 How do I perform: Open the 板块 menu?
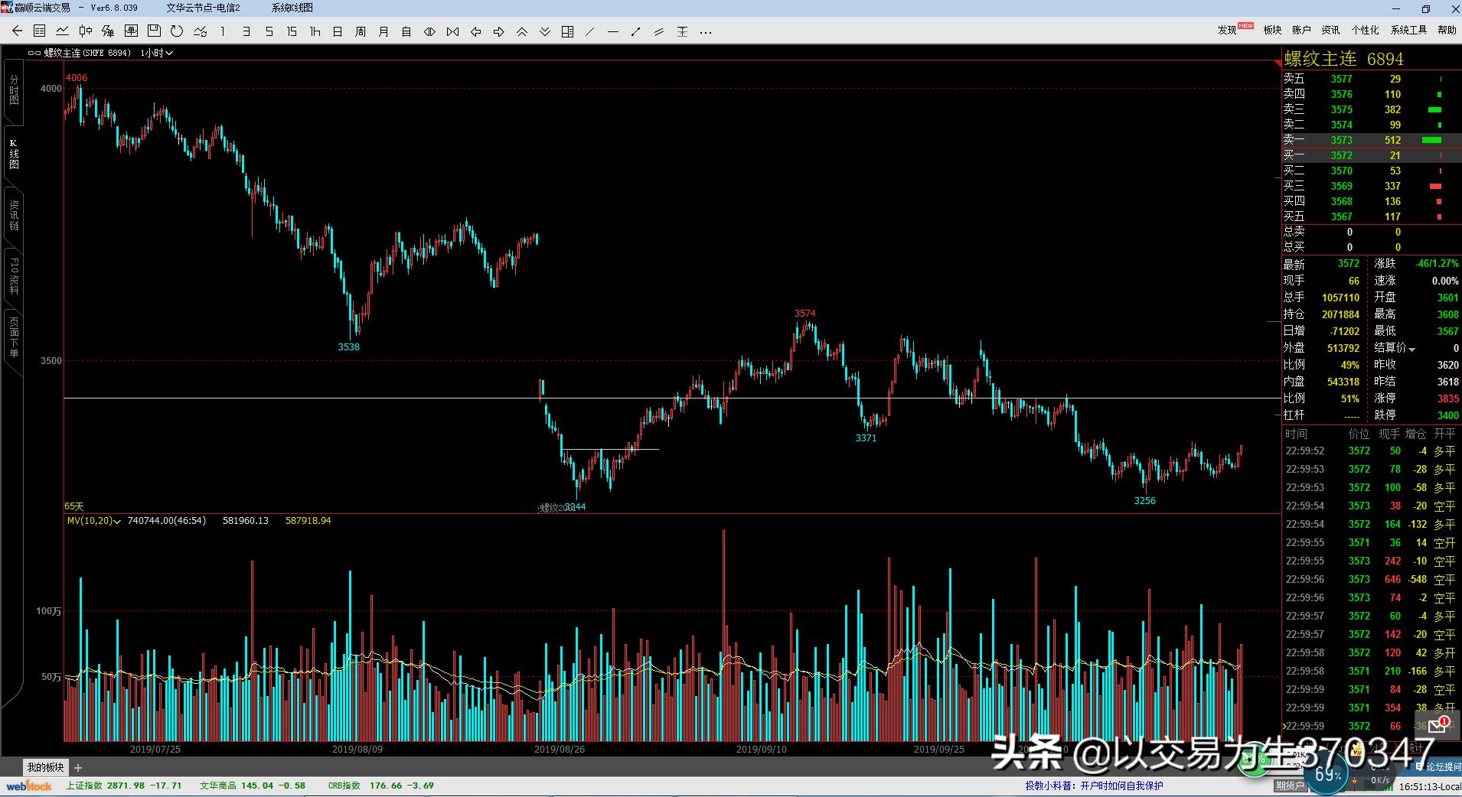[1272, 30]
